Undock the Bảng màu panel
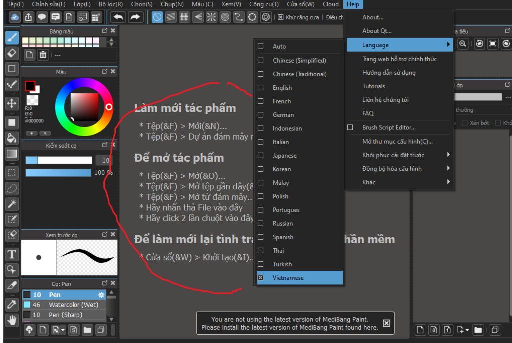Screen dimensions: 512x343 point(105,30)
